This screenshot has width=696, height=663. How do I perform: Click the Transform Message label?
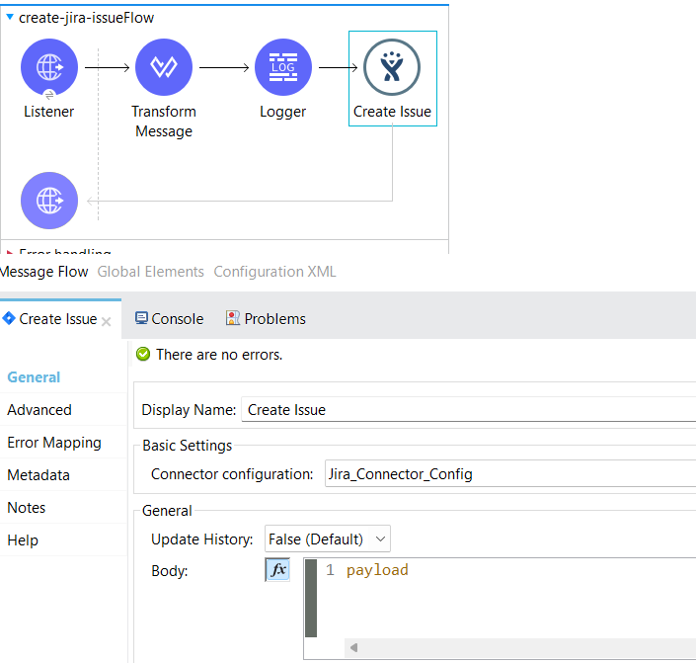click(164, 122)
